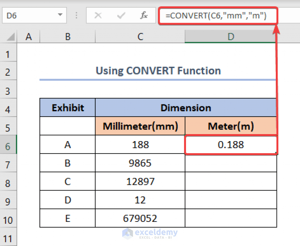The width and height of the screenshot is (300, 246).
Task: Click the Select All corner triangle
Action: [11, 37]
